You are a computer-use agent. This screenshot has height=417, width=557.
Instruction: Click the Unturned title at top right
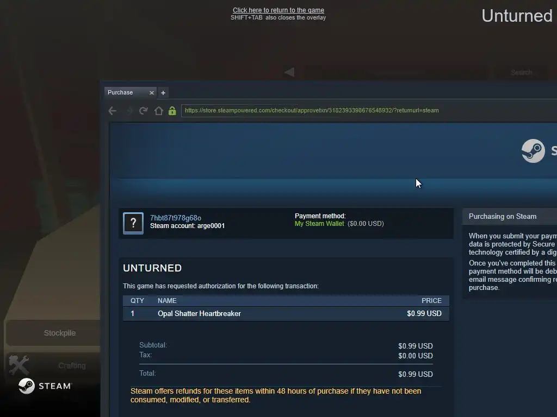(x=517, y=16)
